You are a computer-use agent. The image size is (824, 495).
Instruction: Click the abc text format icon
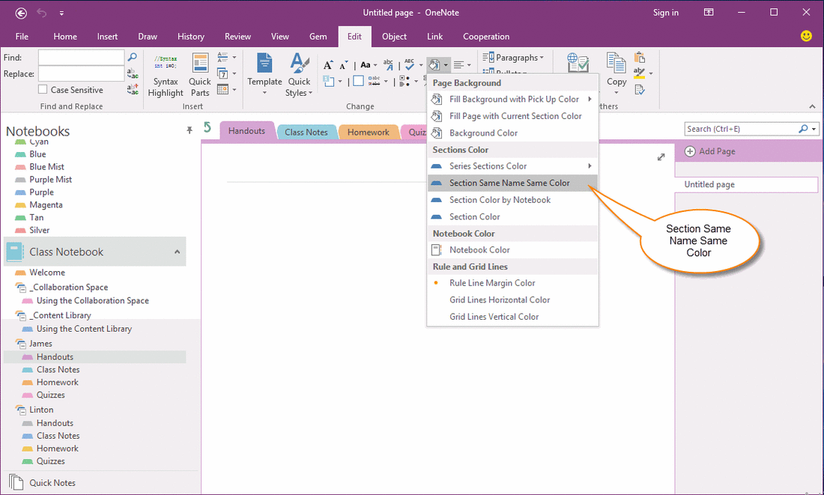[x=388, y=64]
